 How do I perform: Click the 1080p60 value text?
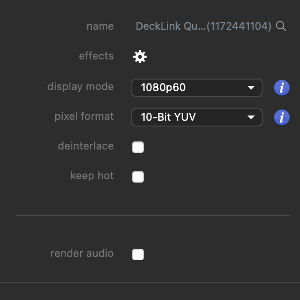(163, 88)
